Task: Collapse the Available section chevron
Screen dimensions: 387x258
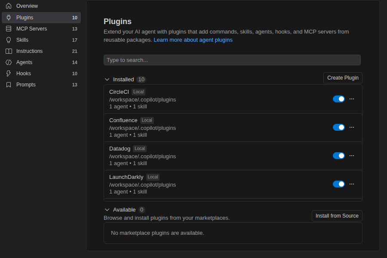Action: click(107, 209)
